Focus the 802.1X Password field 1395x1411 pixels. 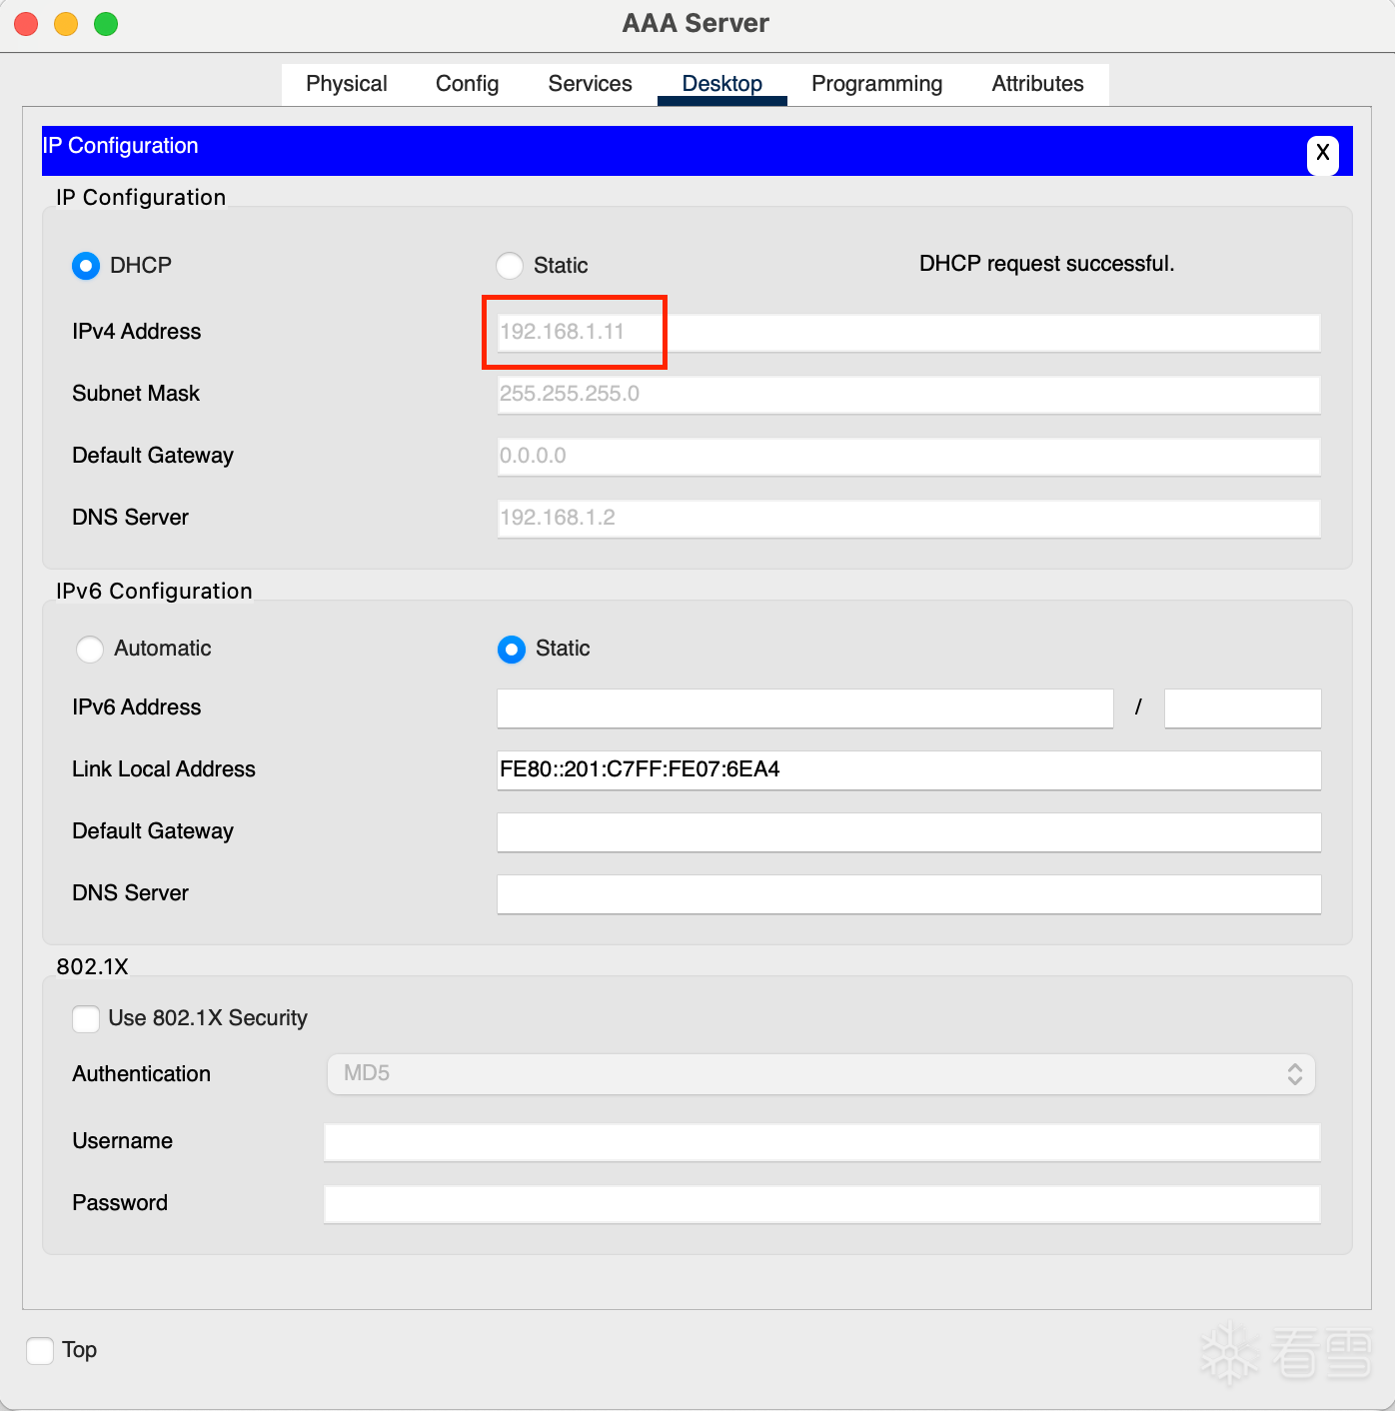[x=822, y=1204]
